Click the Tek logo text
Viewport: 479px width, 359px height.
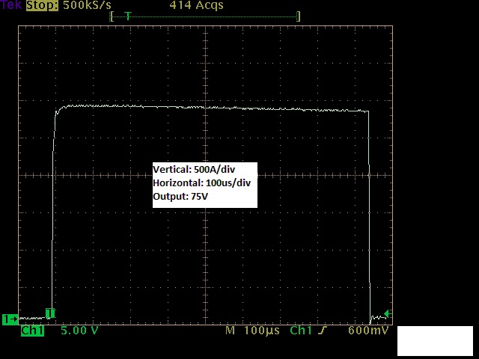point(11,4)
